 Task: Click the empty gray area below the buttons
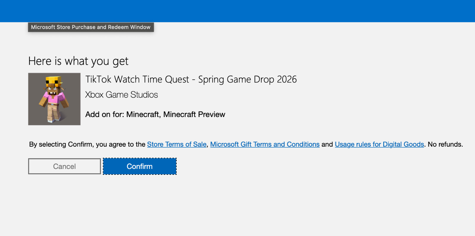pos(237,205)
